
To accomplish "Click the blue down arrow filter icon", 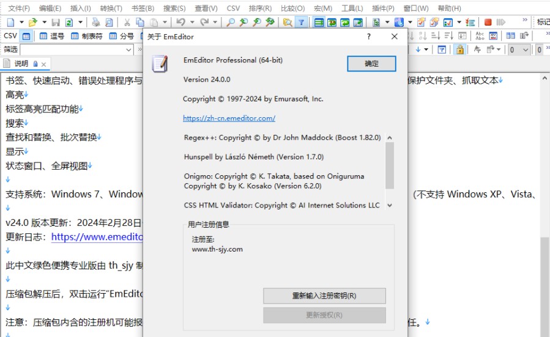I will [x=418, y=49].
